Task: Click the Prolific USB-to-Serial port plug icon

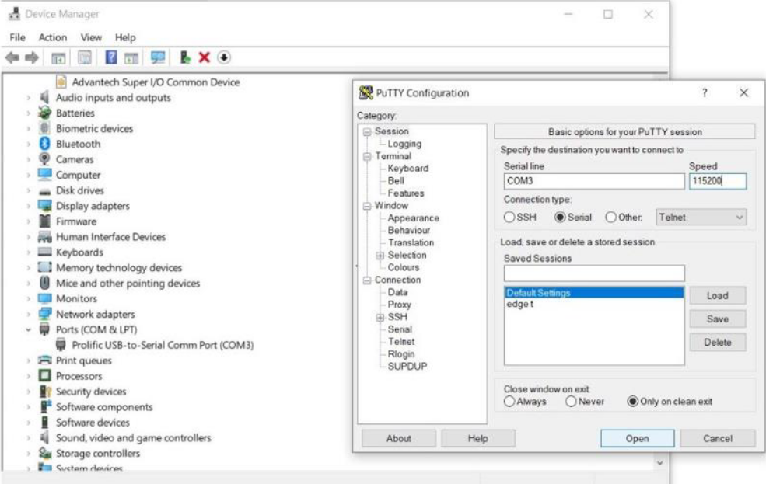Action: [x=61, y=345]
